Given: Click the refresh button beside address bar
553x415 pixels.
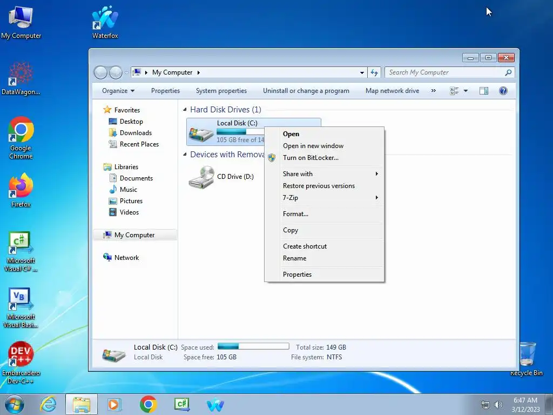Looking at the screenshot, I should tap(374, 72).
